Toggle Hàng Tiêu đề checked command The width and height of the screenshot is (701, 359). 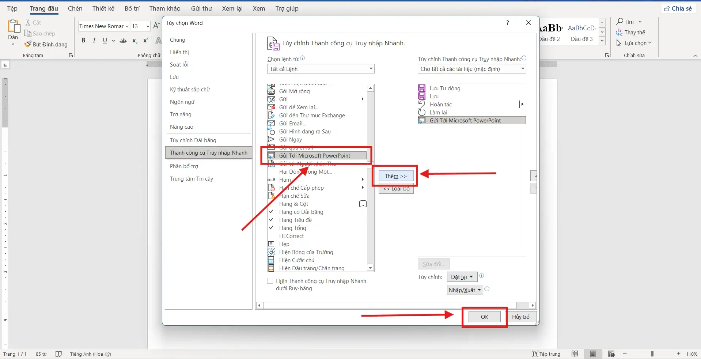click(295, 220)
